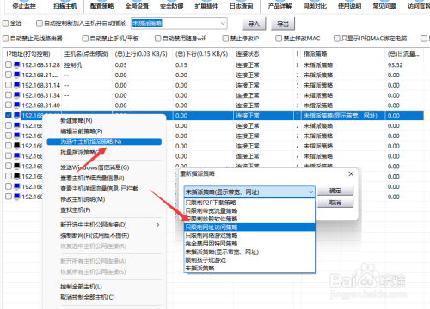
Task: Click the 93.52 daily traffic value
Action: coord(396,65)
